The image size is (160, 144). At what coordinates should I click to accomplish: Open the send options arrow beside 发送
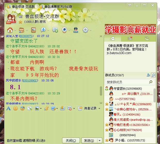[100, 140]
